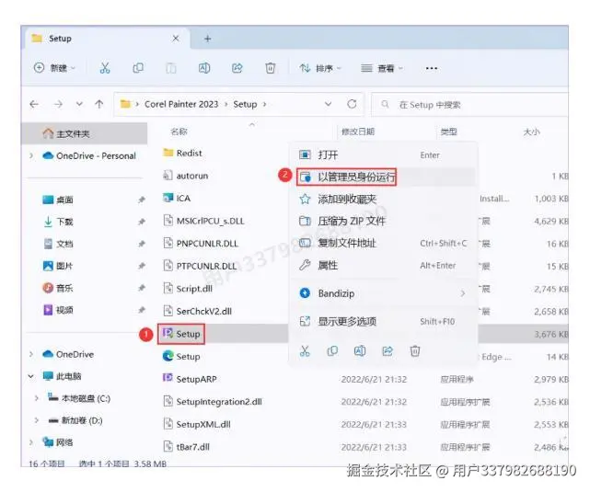This screenshot has width=590, height=492.
Task: Sort by the 修改日期 column header
Action: 358,132
